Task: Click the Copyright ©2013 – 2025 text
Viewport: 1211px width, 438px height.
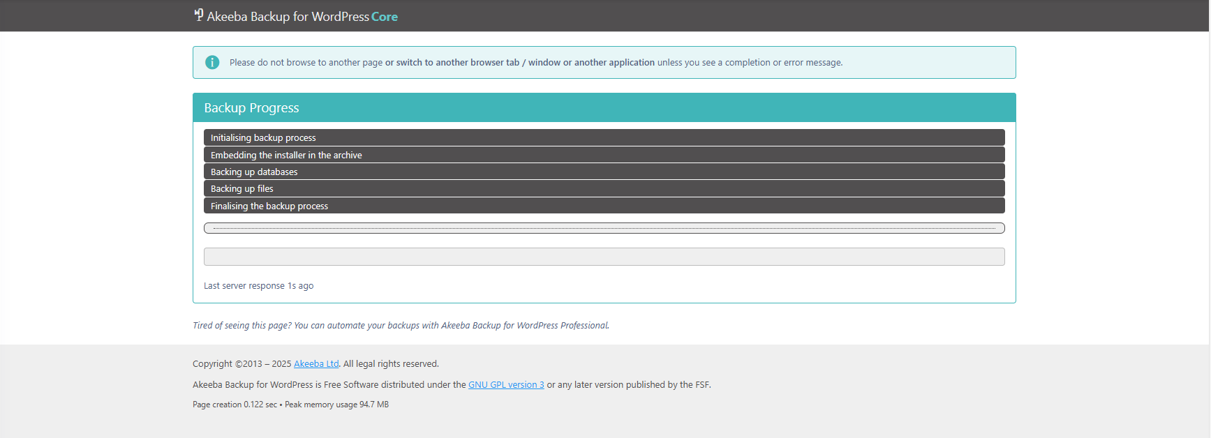Action: coord(242,364)
